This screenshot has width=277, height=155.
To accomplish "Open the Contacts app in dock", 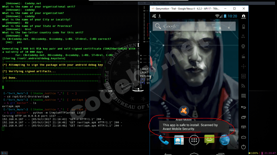I will [x=179, y=140].
